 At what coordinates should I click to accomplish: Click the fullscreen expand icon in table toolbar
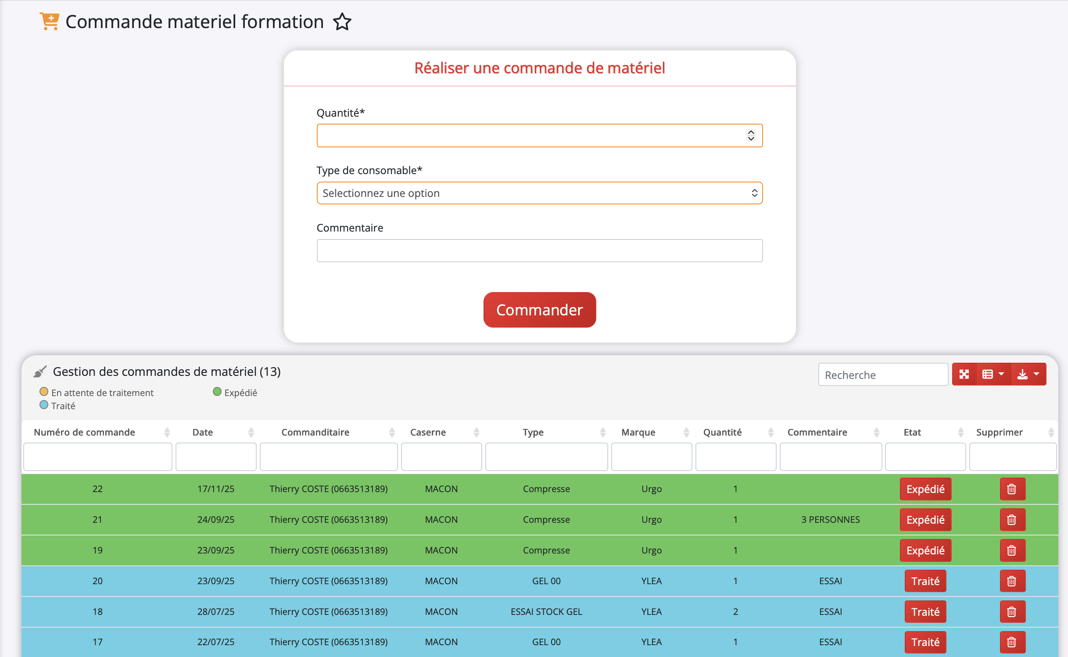tap(964, 374)
